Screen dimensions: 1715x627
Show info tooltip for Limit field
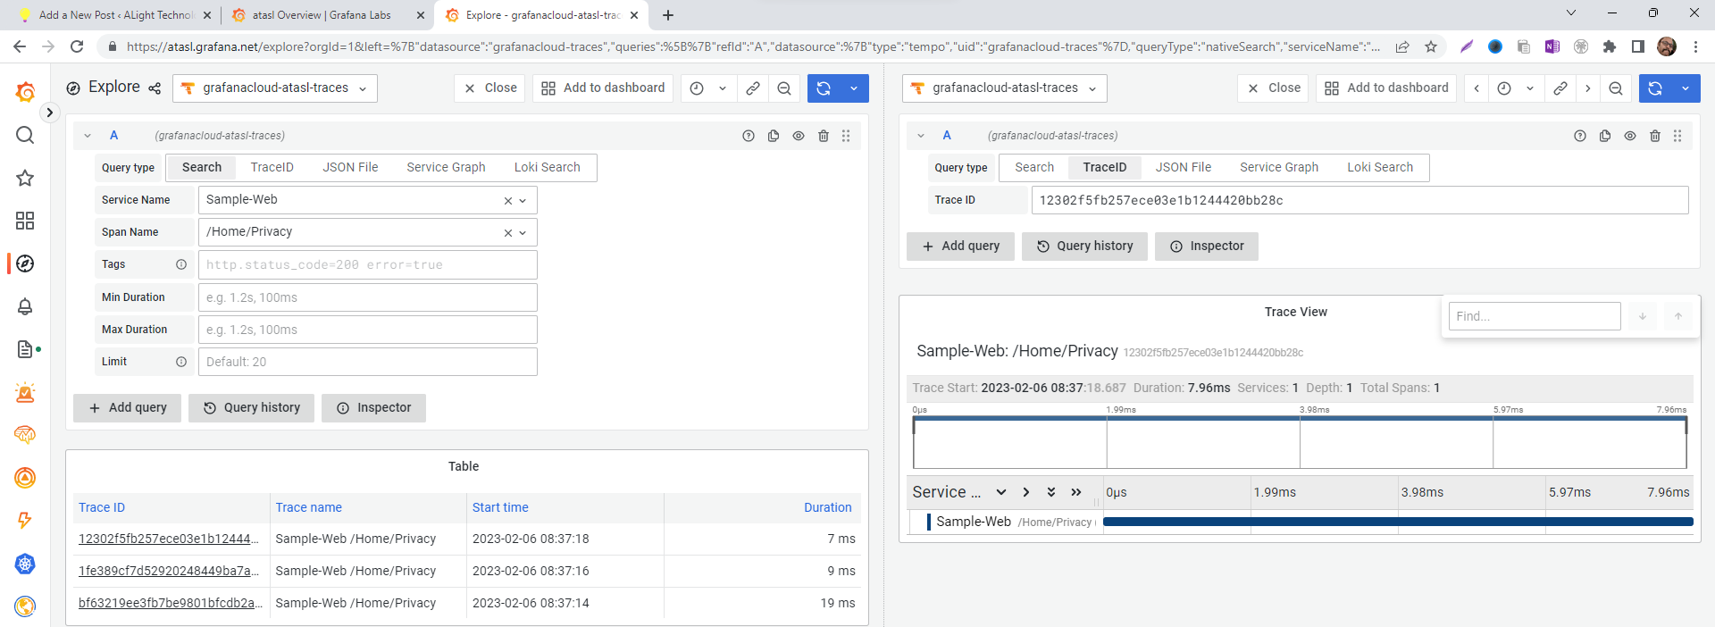181,362
